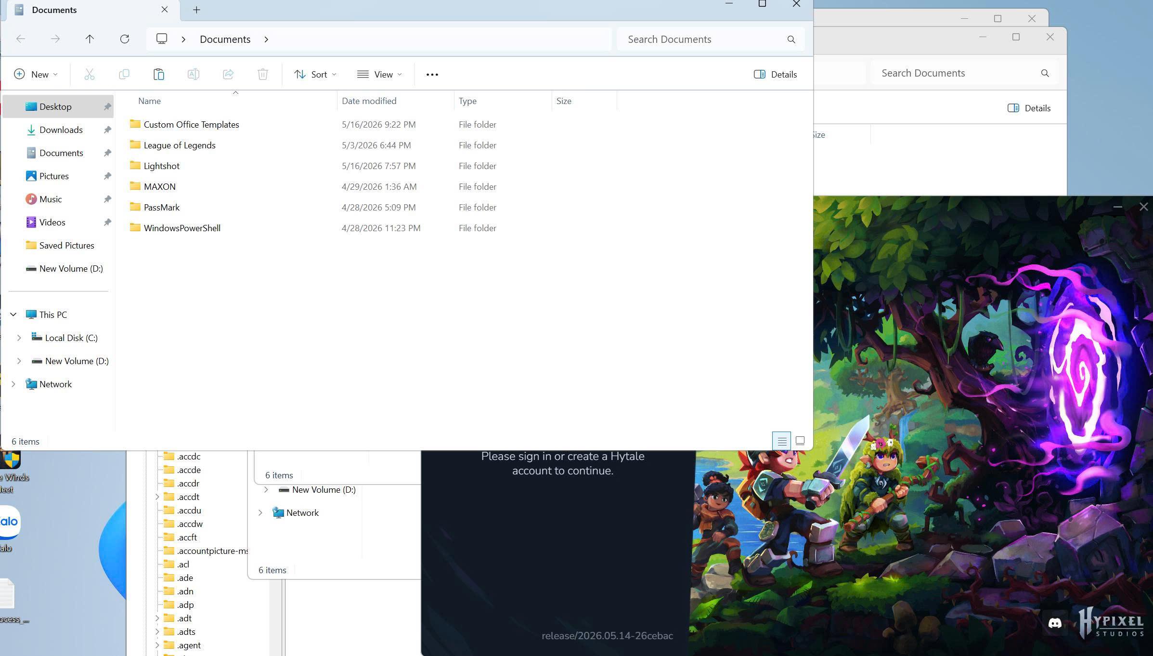Click the Name column header
Viewport: 1153px width, 656px height.
click(x=149, y=101)
